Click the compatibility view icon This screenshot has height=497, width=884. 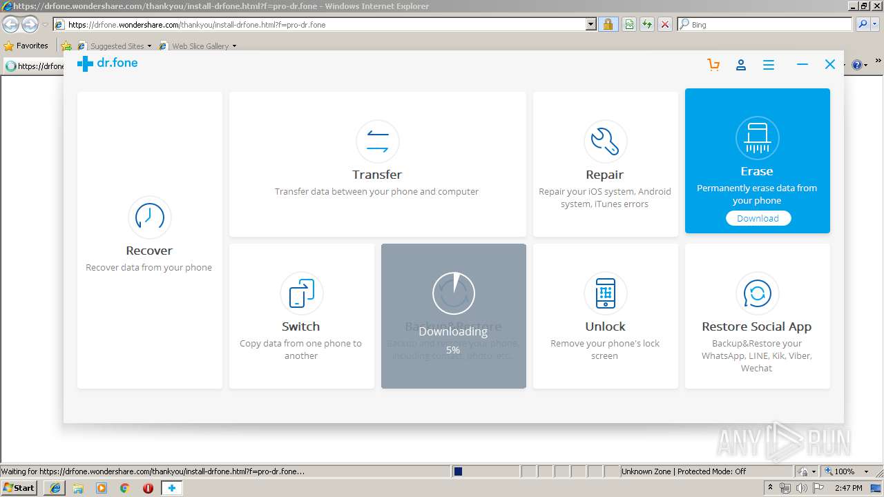pyautogui.click(x=629, y=24)
